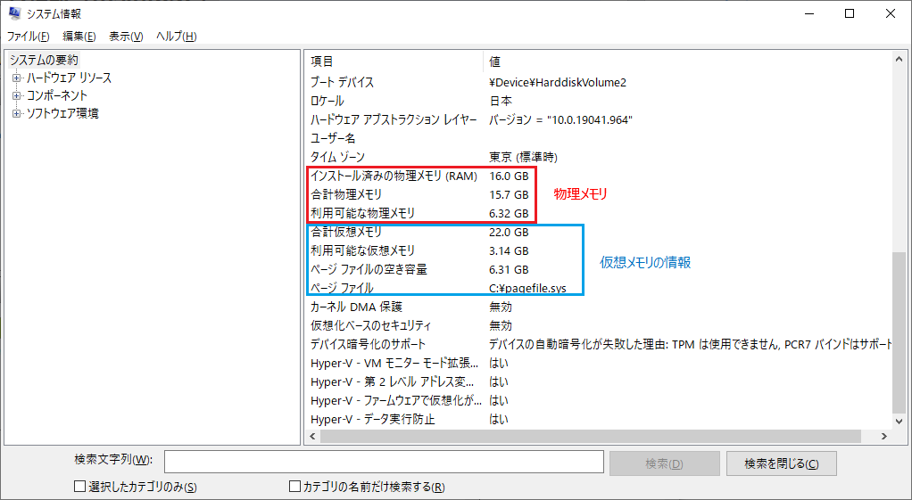This screenshot has width=912, height=500.
Task: Expand the コンポーネント node
Action: [16, 96]
